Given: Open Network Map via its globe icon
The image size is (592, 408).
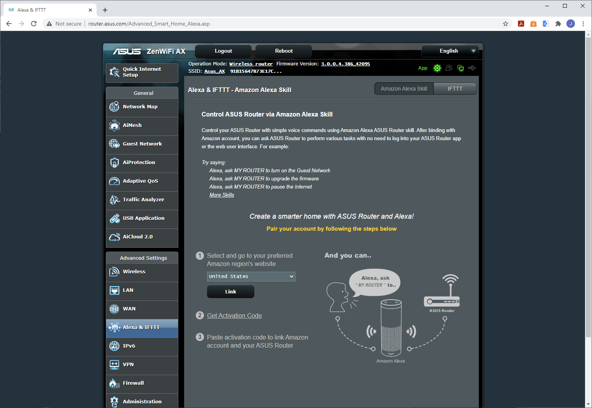Looking at the screenshot, I should [114, 106].
